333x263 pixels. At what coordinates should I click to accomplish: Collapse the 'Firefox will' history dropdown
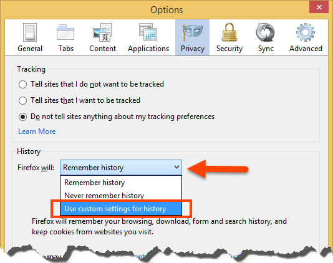pos(121,168)
